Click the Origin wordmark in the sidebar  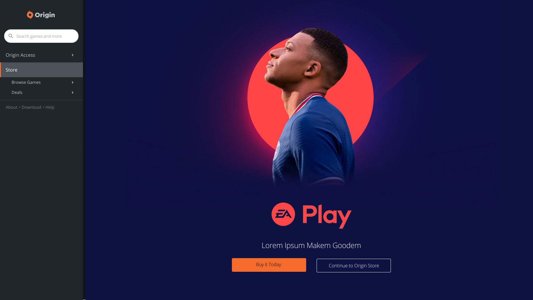click(x=45, y=15)
